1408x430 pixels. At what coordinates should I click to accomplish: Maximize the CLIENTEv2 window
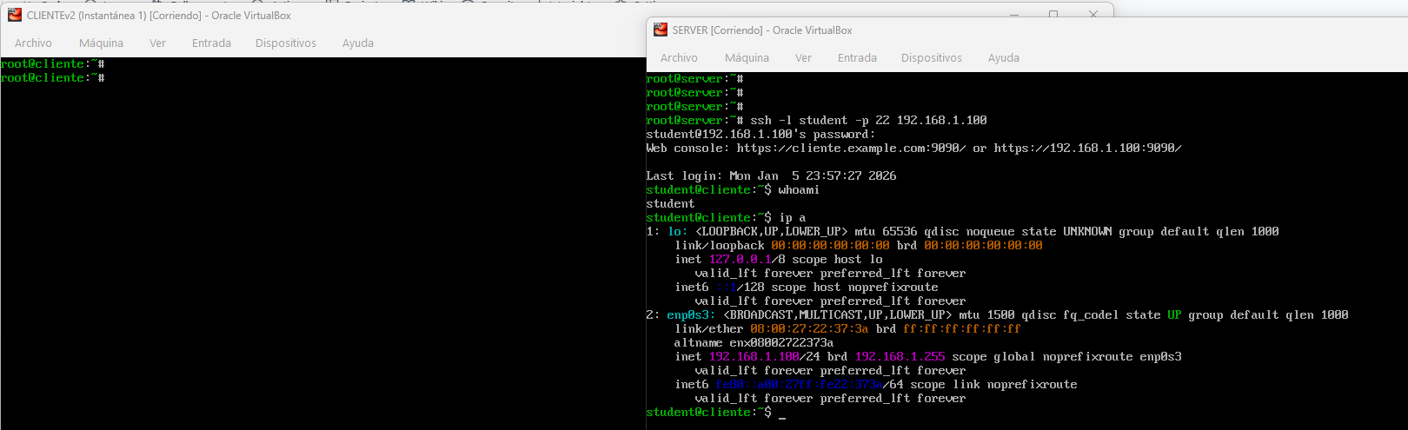(1053, 14)
